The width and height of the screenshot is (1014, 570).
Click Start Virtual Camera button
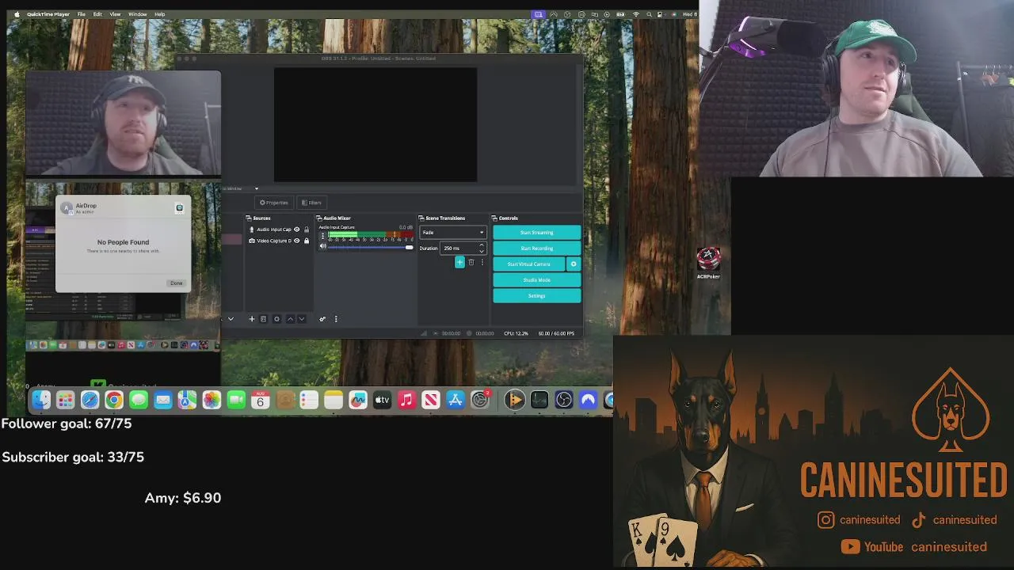coord(528,264)
